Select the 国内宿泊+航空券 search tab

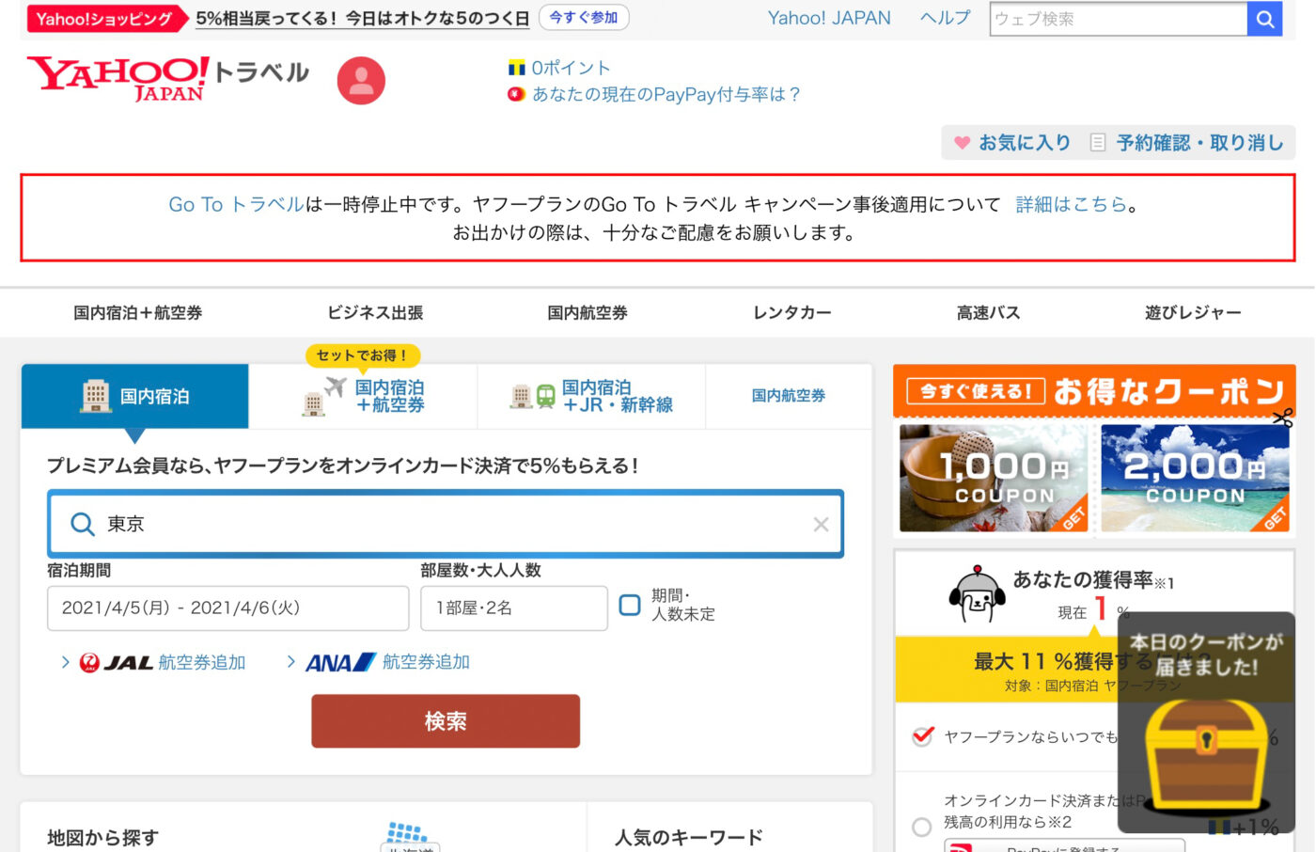pos(364,396)
